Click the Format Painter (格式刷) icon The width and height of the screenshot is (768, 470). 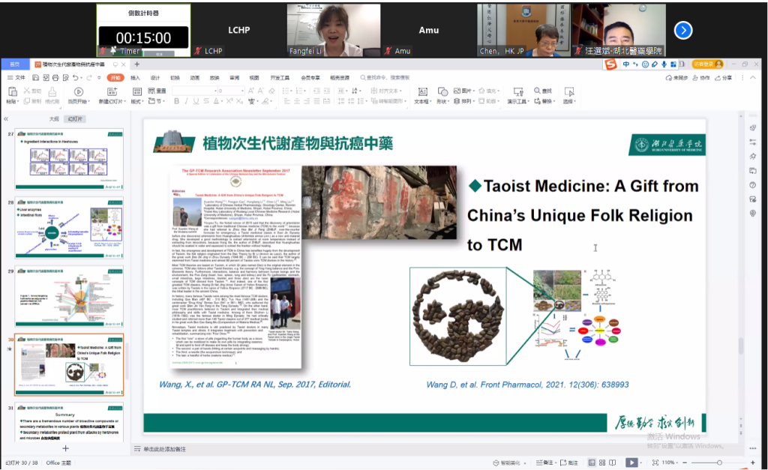click(x=52, y=92)
